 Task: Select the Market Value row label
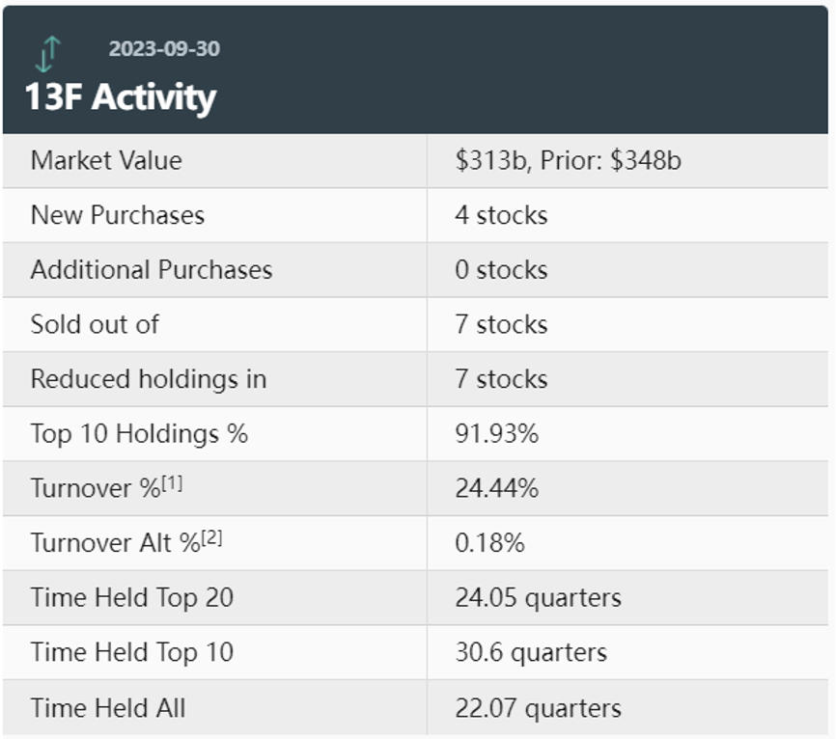pos(106,160)
